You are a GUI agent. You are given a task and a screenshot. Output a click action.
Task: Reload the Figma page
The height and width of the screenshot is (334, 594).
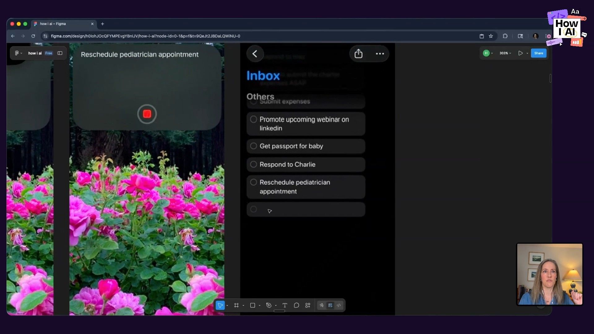[33, 36]
